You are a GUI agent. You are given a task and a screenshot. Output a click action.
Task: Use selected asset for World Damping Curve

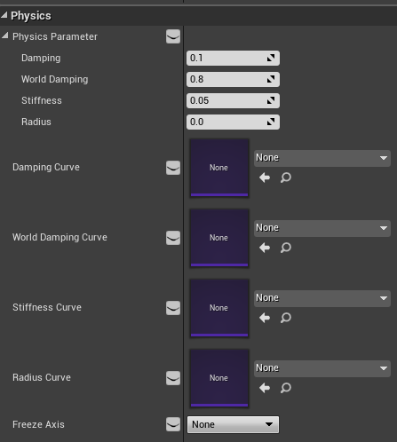tap(265, 248)
